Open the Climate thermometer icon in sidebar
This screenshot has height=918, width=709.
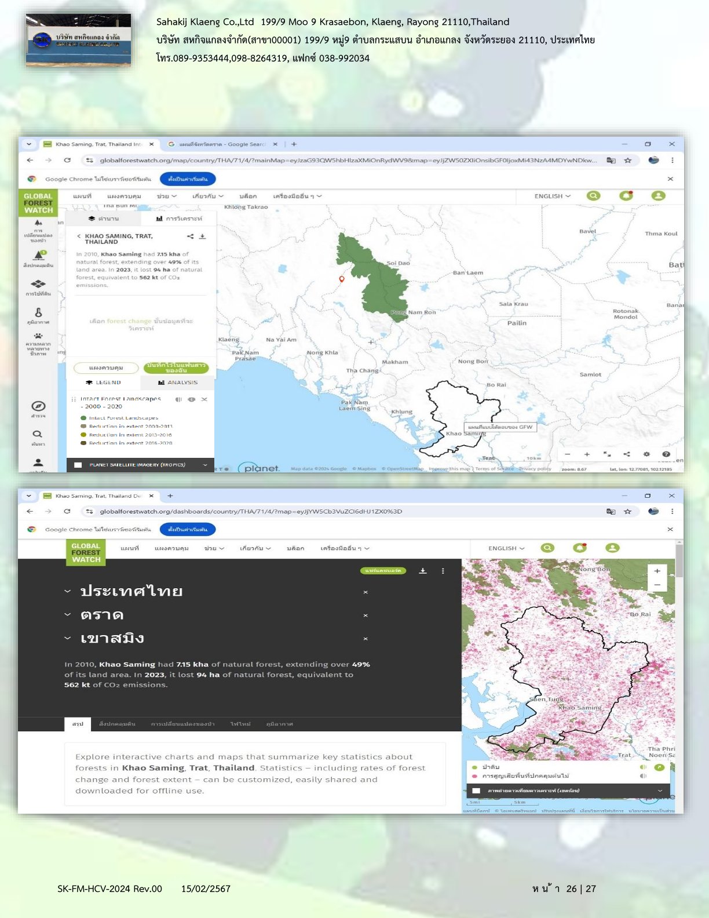pyautogui.click(x=38, y=312)
